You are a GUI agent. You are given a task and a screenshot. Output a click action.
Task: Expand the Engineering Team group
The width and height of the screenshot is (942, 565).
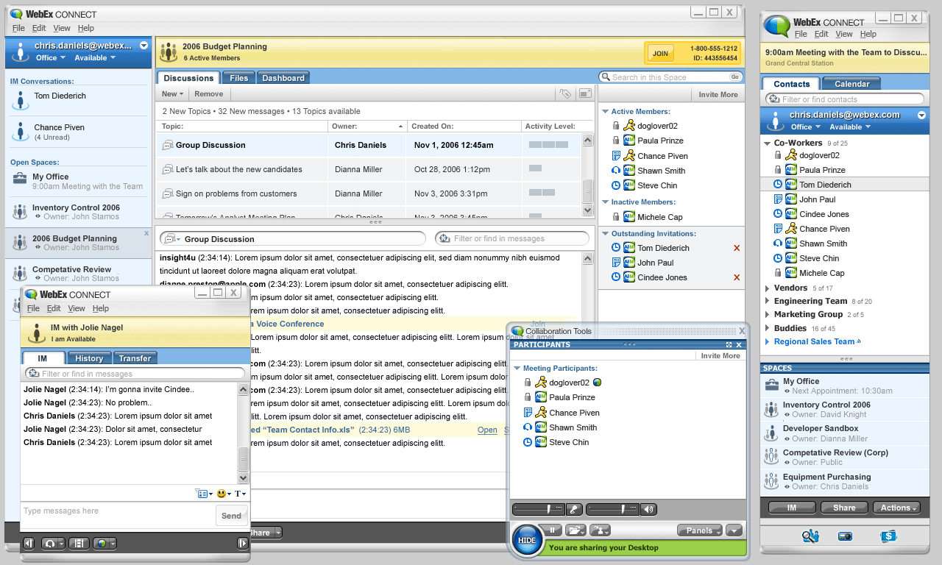click(x=767, y=301)
